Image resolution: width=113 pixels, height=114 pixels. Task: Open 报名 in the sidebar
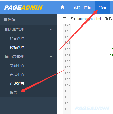pos(13,93)
